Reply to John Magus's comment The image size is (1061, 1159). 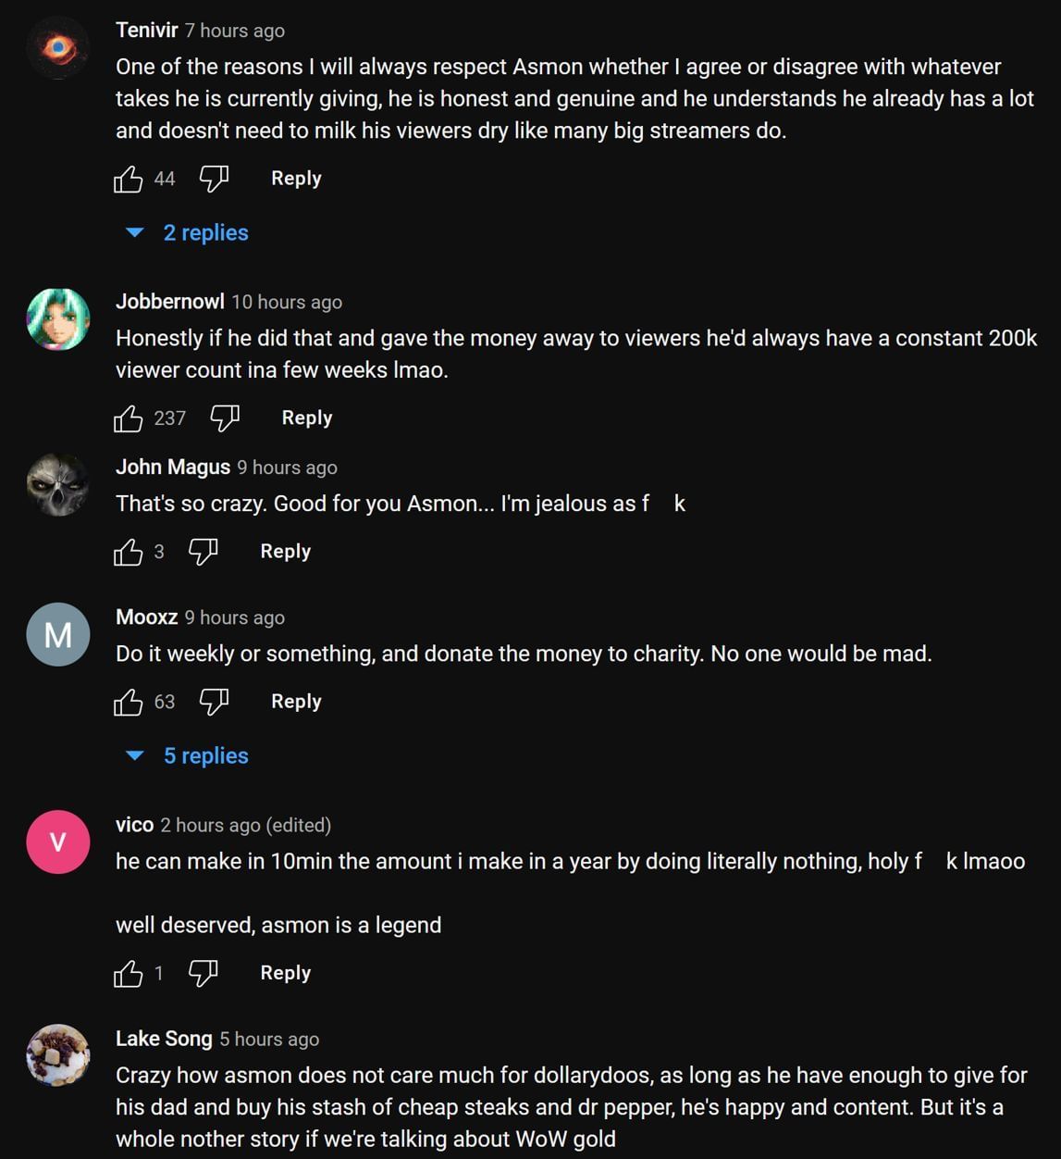pos(285,552)
